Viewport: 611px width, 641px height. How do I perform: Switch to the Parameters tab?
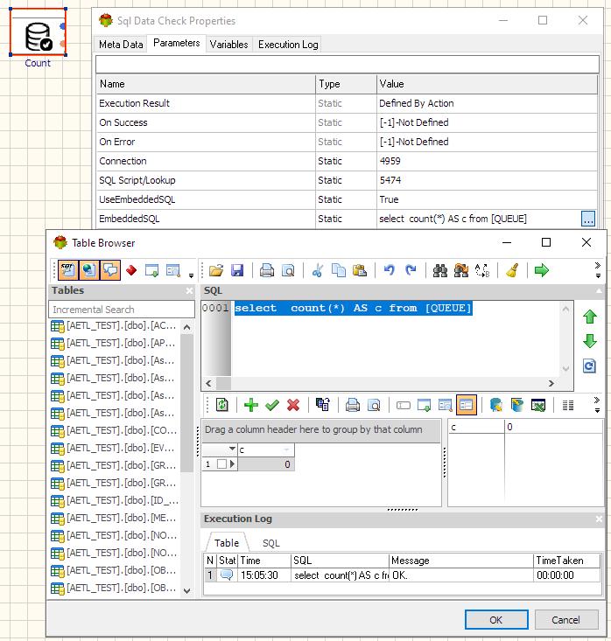pos(176,43)
